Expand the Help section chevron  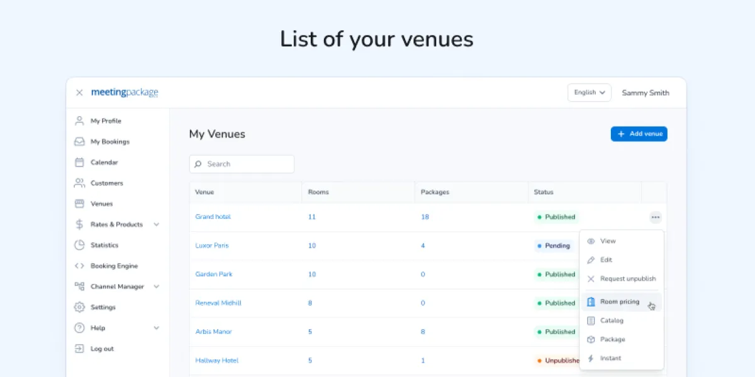(157, 328)
